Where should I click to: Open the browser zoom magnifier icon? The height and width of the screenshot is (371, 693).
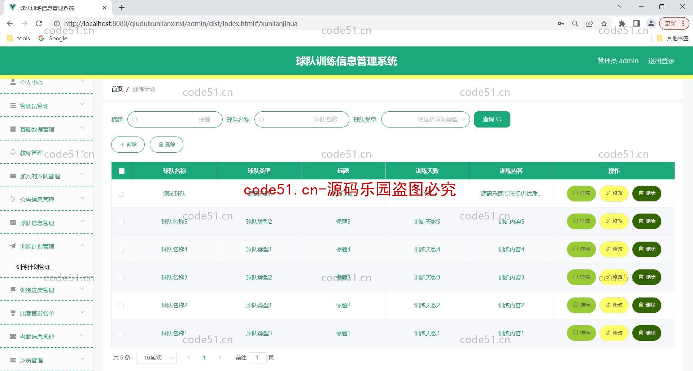click(575, 23)
